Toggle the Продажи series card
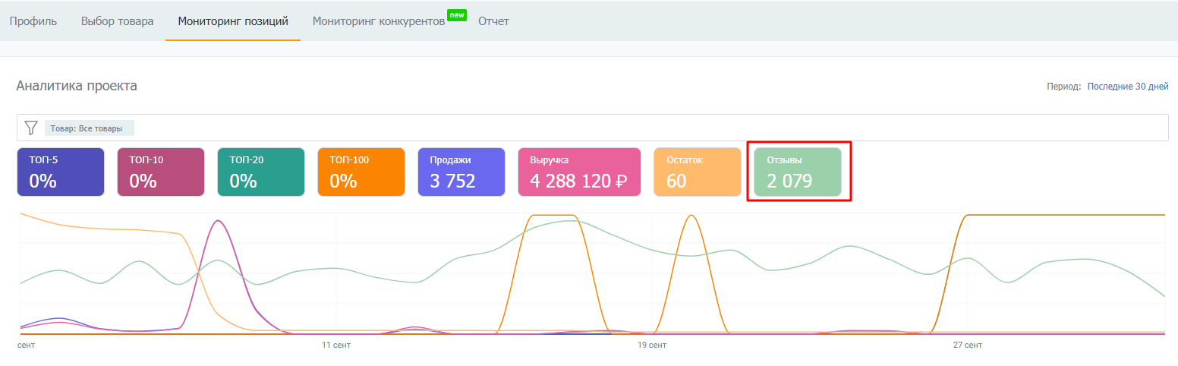The height and width of the screenshot is (366, 1178). point(461,172)
